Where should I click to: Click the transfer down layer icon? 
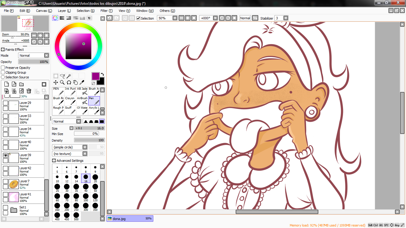point(7,91)
